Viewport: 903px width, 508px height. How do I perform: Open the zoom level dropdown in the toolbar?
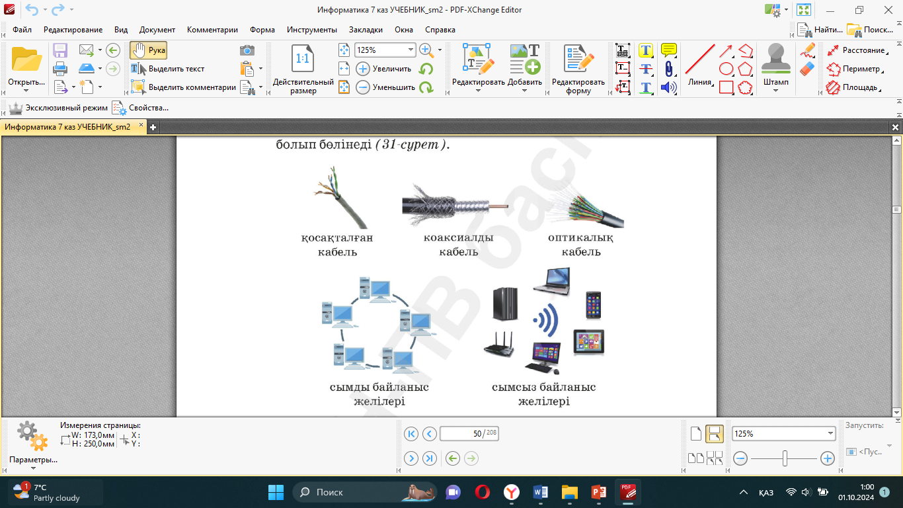point(411,50)
